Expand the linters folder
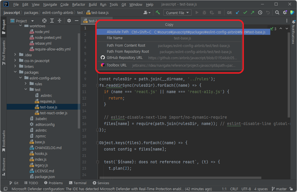The height and width of the screenshot is (192, 297). click(15, 66)
